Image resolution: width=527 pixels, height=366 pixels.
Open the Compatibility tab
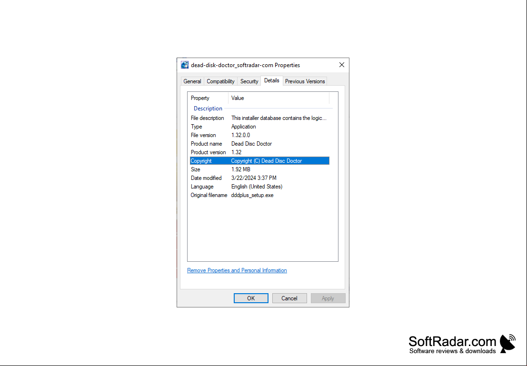click(x=220, y=81)
